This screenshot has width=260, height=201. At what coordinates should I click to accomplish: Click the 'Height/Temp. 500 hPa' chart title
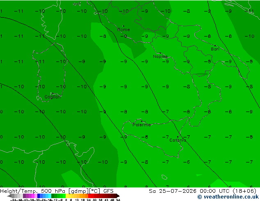coord(33,191)
